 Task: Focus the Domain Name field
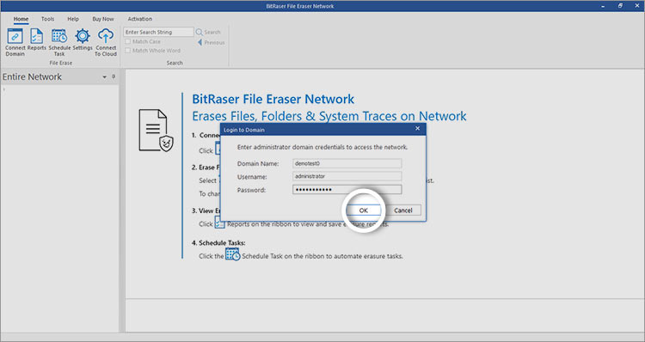coord(347,163)
